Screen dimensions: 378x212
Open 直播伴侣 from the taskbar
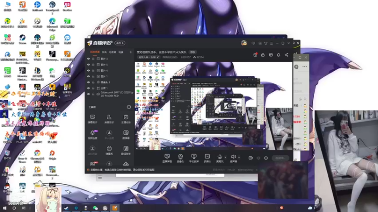pyautogui.click(x=115, y=208)
